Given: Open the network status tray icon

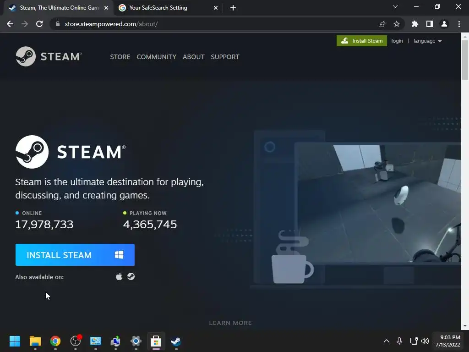Looking at the screenshot, I should [x=414, y=341].
